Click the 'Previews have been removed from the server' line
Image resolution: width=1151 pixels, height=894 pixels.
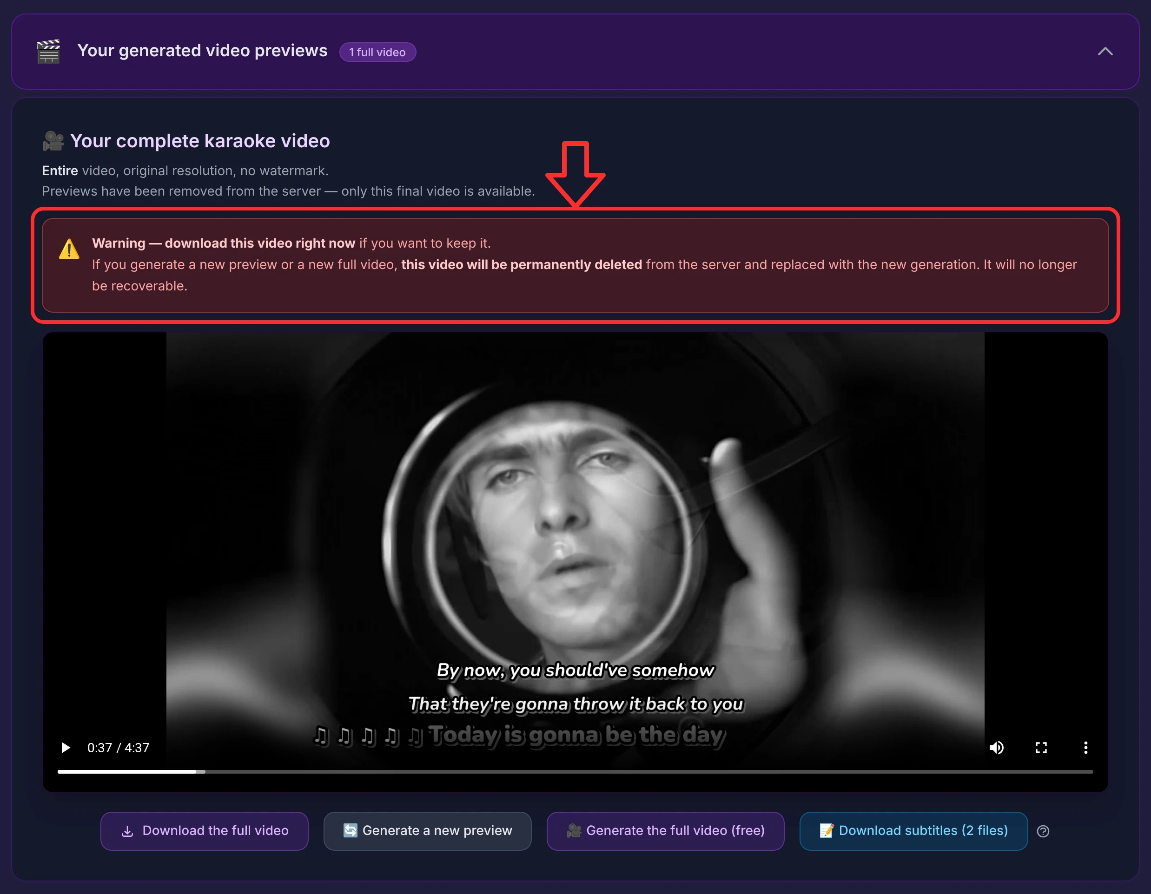click(288, 191)
